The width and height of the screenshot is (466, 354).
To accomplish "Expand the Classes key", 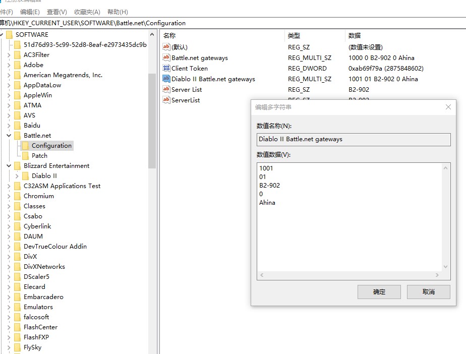I will 9,206.
